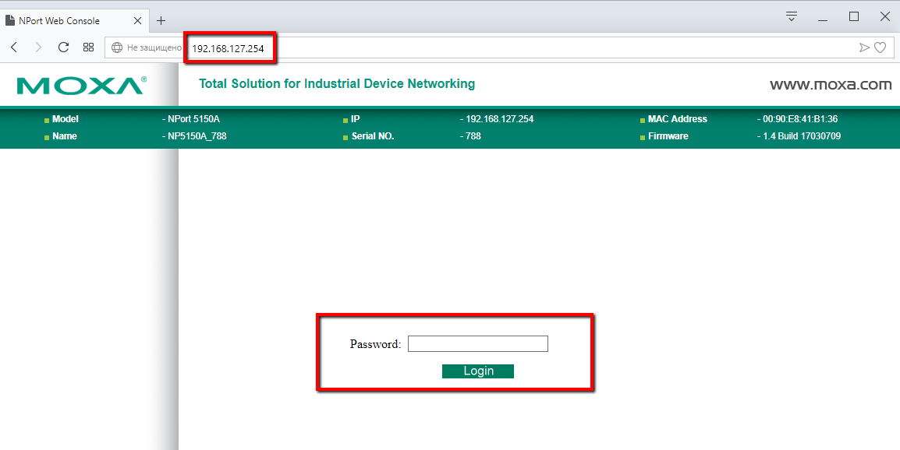Open the tab list menu icon

click(792, 16)
